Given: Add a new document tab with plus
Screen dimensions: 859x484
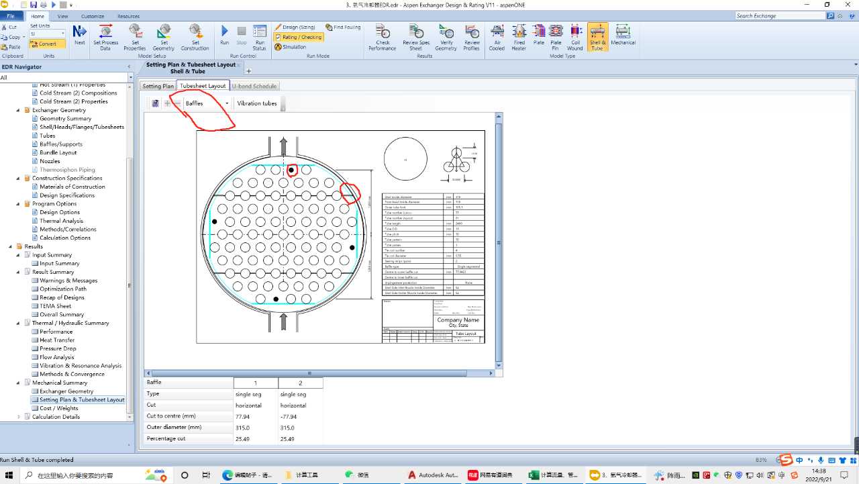Looking at the screenshot, I should coord(248,70).
